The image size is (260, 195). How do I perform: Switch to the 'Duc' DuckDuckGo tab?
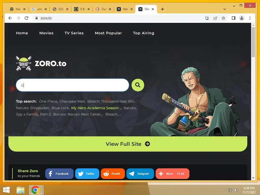[x=102, y=9]
